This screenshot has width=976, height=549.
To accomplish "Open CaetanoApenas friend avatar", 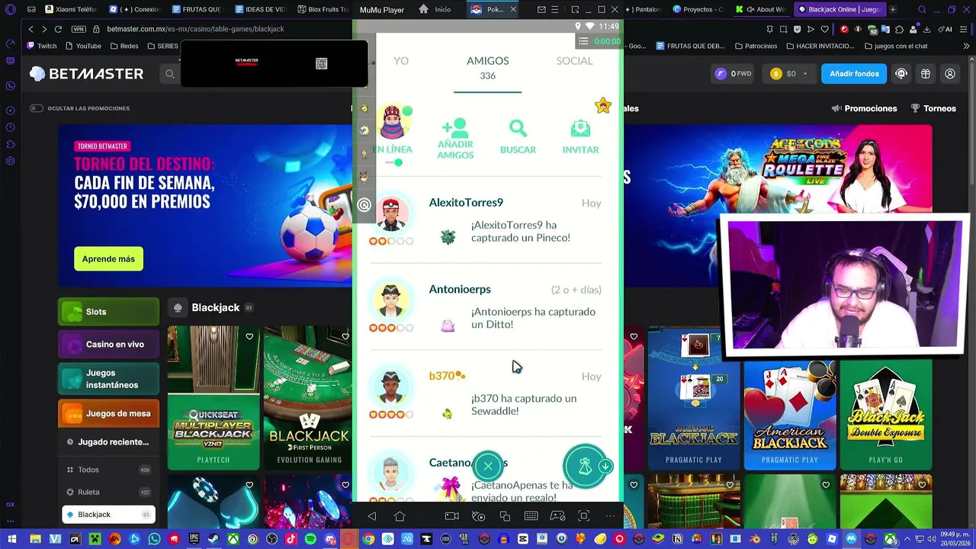I will point(390,474).
